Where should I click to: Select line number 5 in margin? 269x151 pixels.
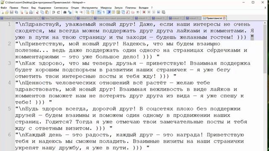pos(9,109)
